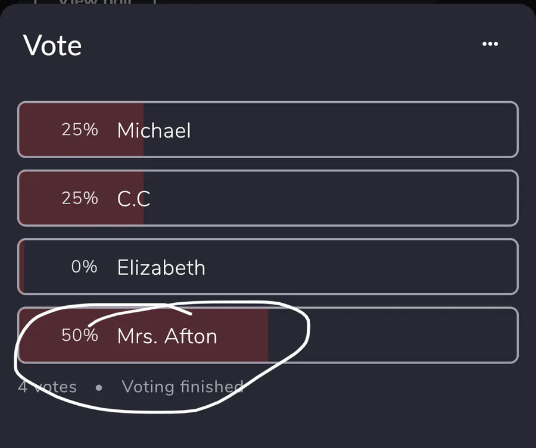The image size is (536, 448).
Task: Tap the 0% label beside Elizabeth
Action: 84,267
